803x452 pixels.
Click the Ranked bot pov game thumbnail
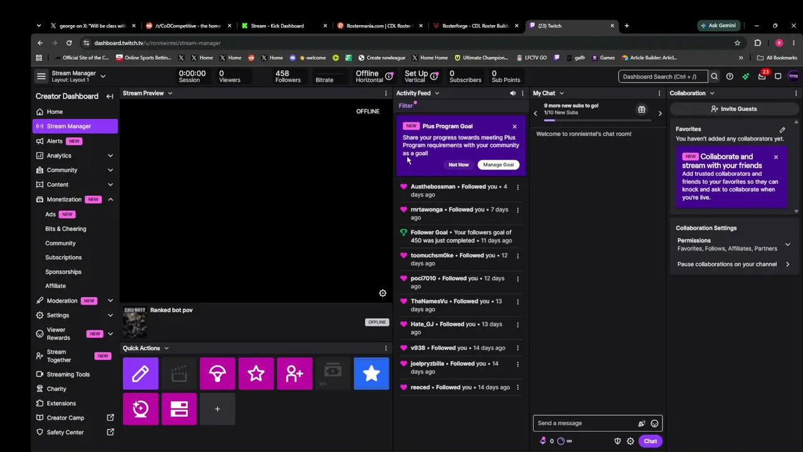134,322
